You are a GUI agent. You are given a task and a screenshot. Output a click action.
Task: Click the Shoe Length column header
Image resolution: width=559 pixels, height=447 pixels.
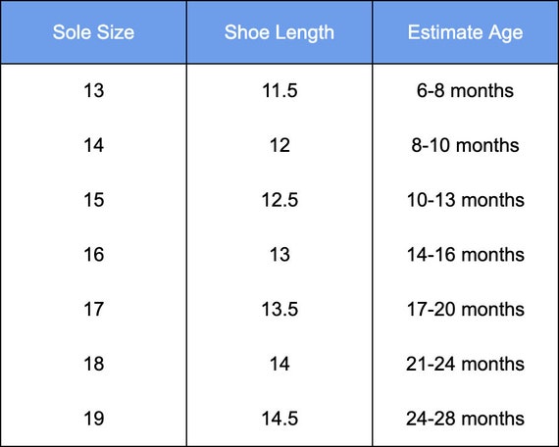(x=279, y=32)
